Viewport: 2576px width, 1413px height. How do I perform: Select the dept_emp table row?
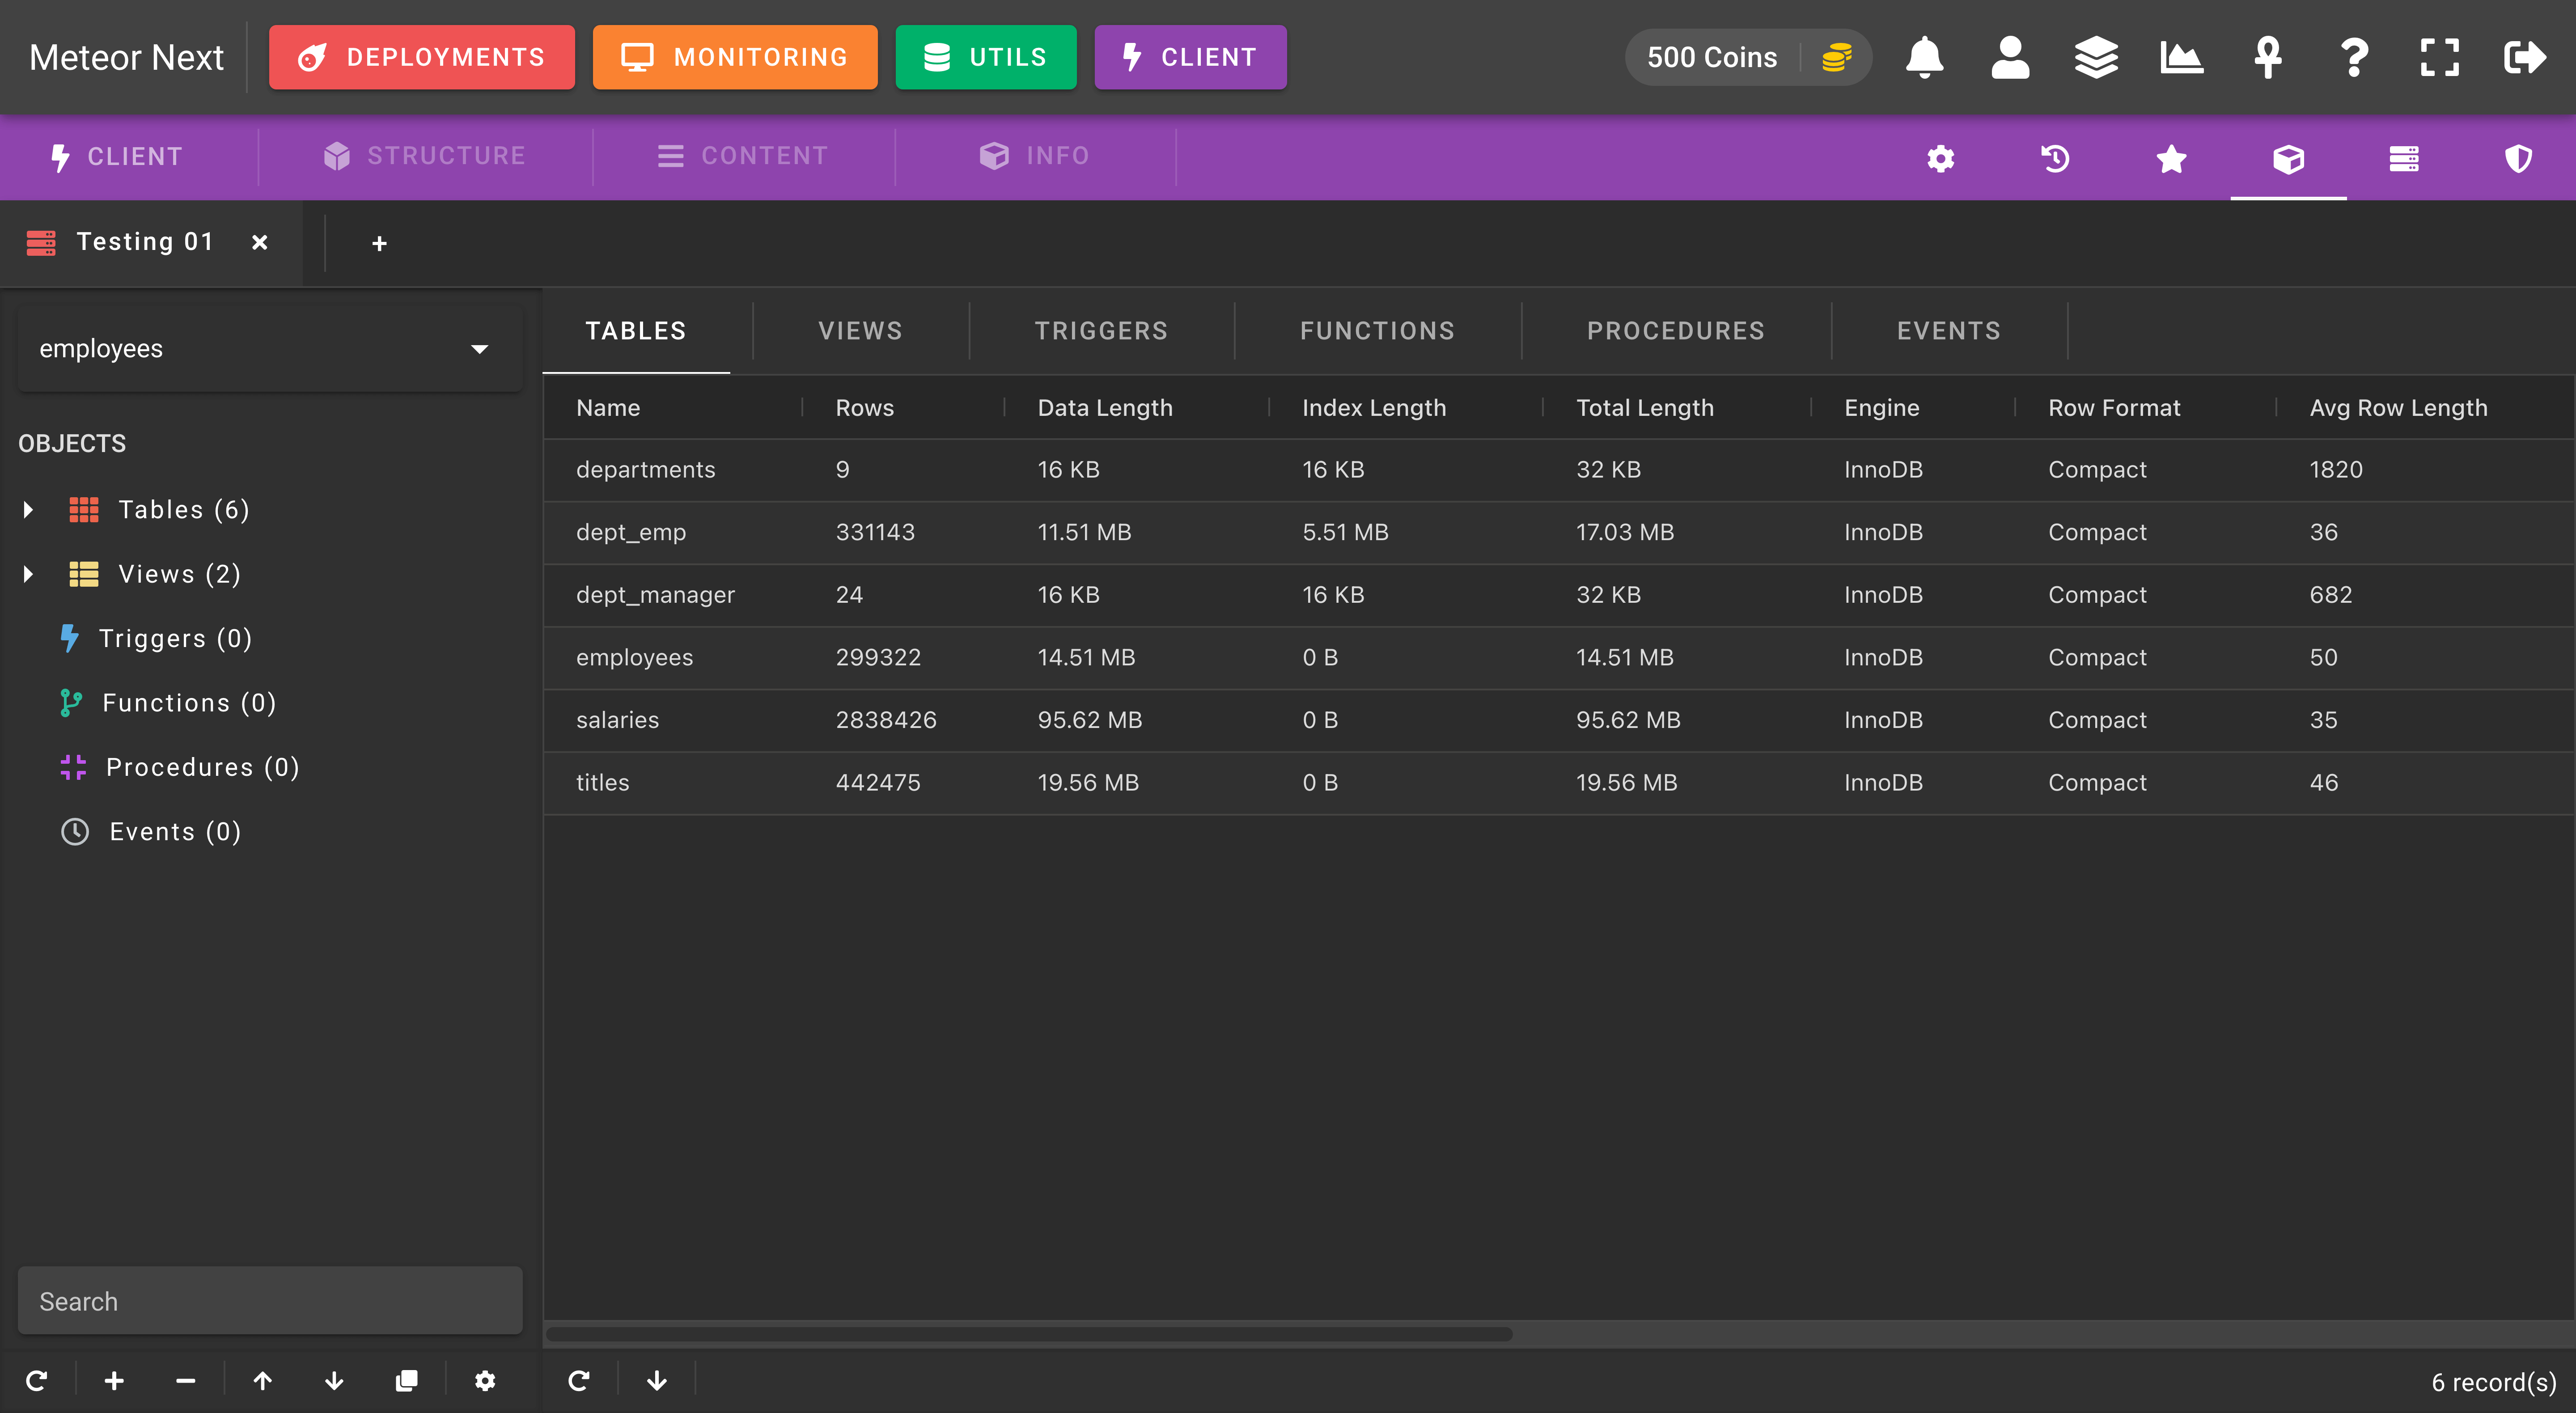[1558, 533]
